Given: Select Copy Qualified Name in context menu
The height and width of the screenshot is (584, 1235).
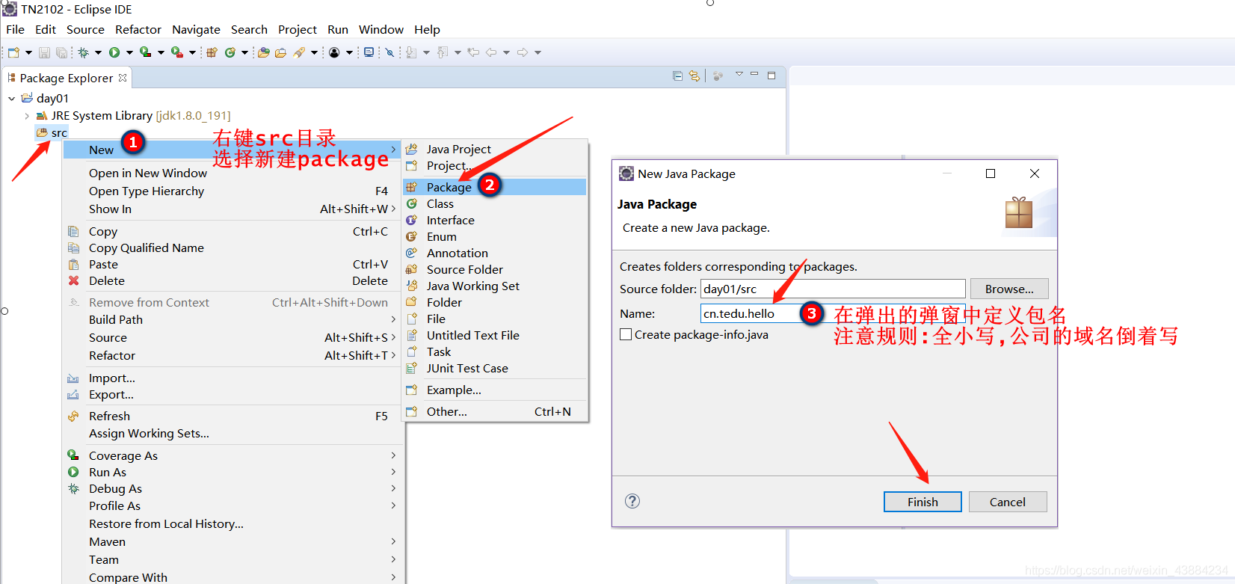Looking at the screenshot, I should [232, 248].
